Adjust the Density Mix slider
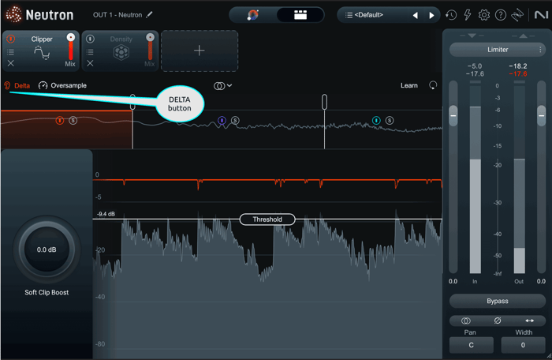Screen dimensions: 552x360 pos(151,47)
